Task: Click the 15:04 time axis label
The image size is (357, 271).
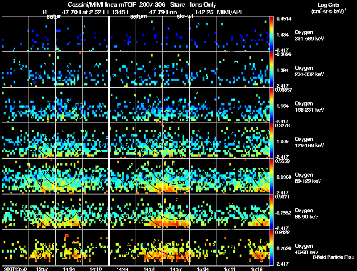Action: coord(203,269)
